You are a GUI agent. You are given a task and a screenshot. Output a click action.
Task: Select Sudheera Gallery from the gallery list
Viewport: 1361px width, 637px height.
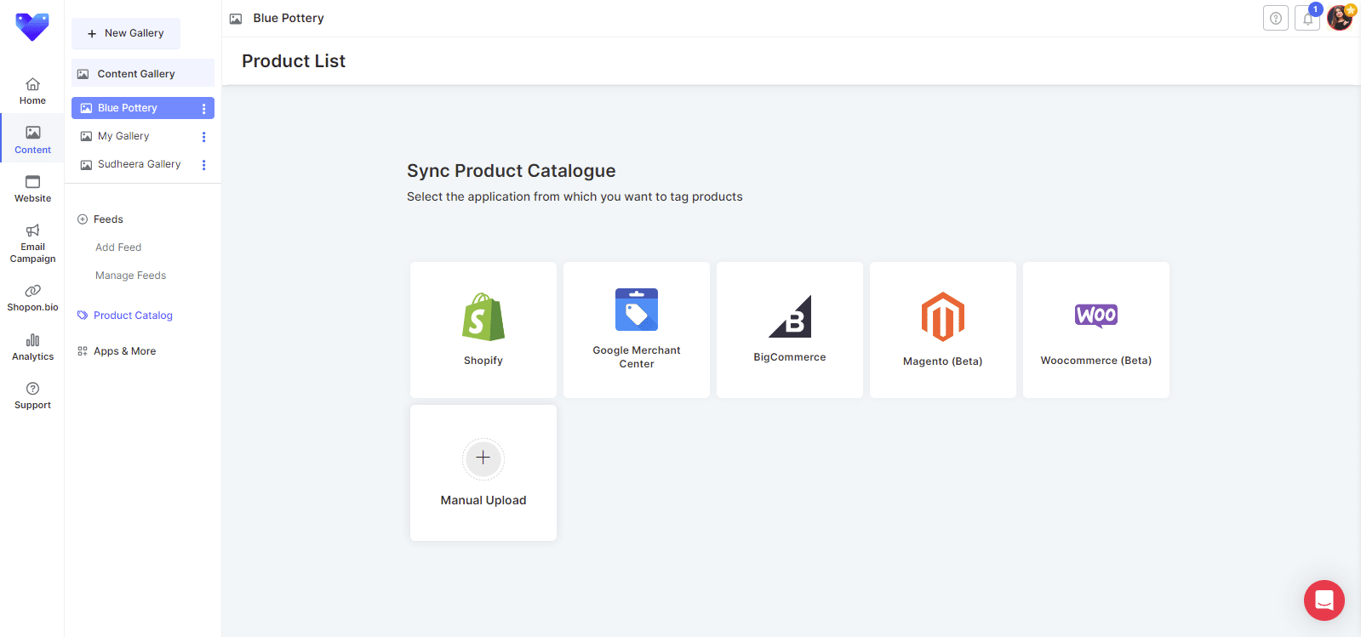point(139,164)
